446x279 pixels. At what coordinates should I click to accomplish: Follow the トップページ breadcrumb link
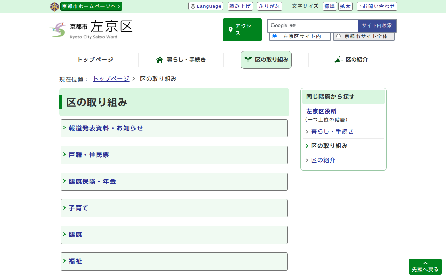(x=111, y=79)
